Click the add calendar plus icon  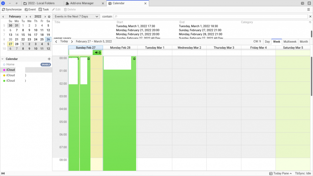49,59
